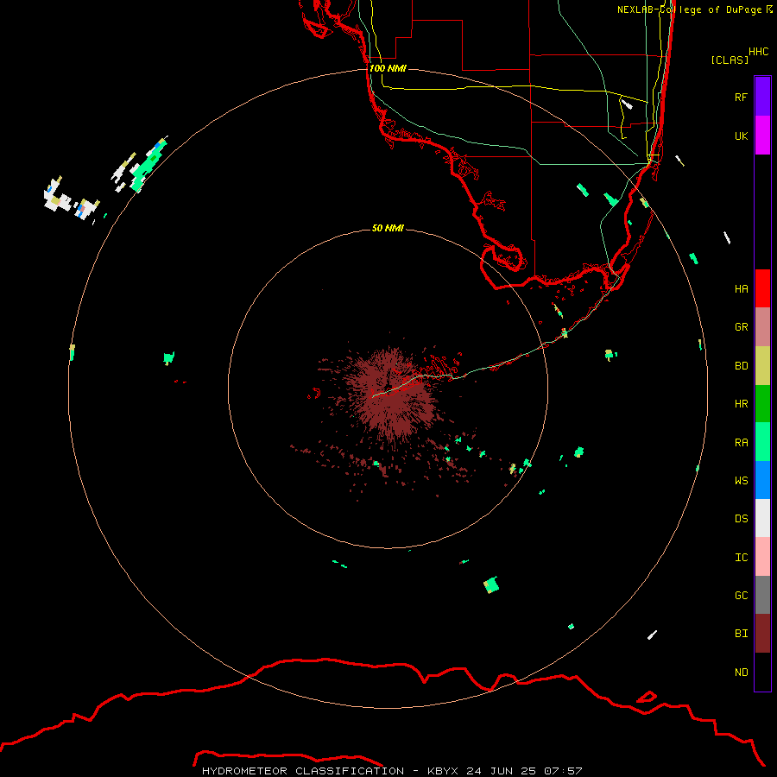The image size is (777, 777).
Task: Click the HA legend label
Action: 741,288
